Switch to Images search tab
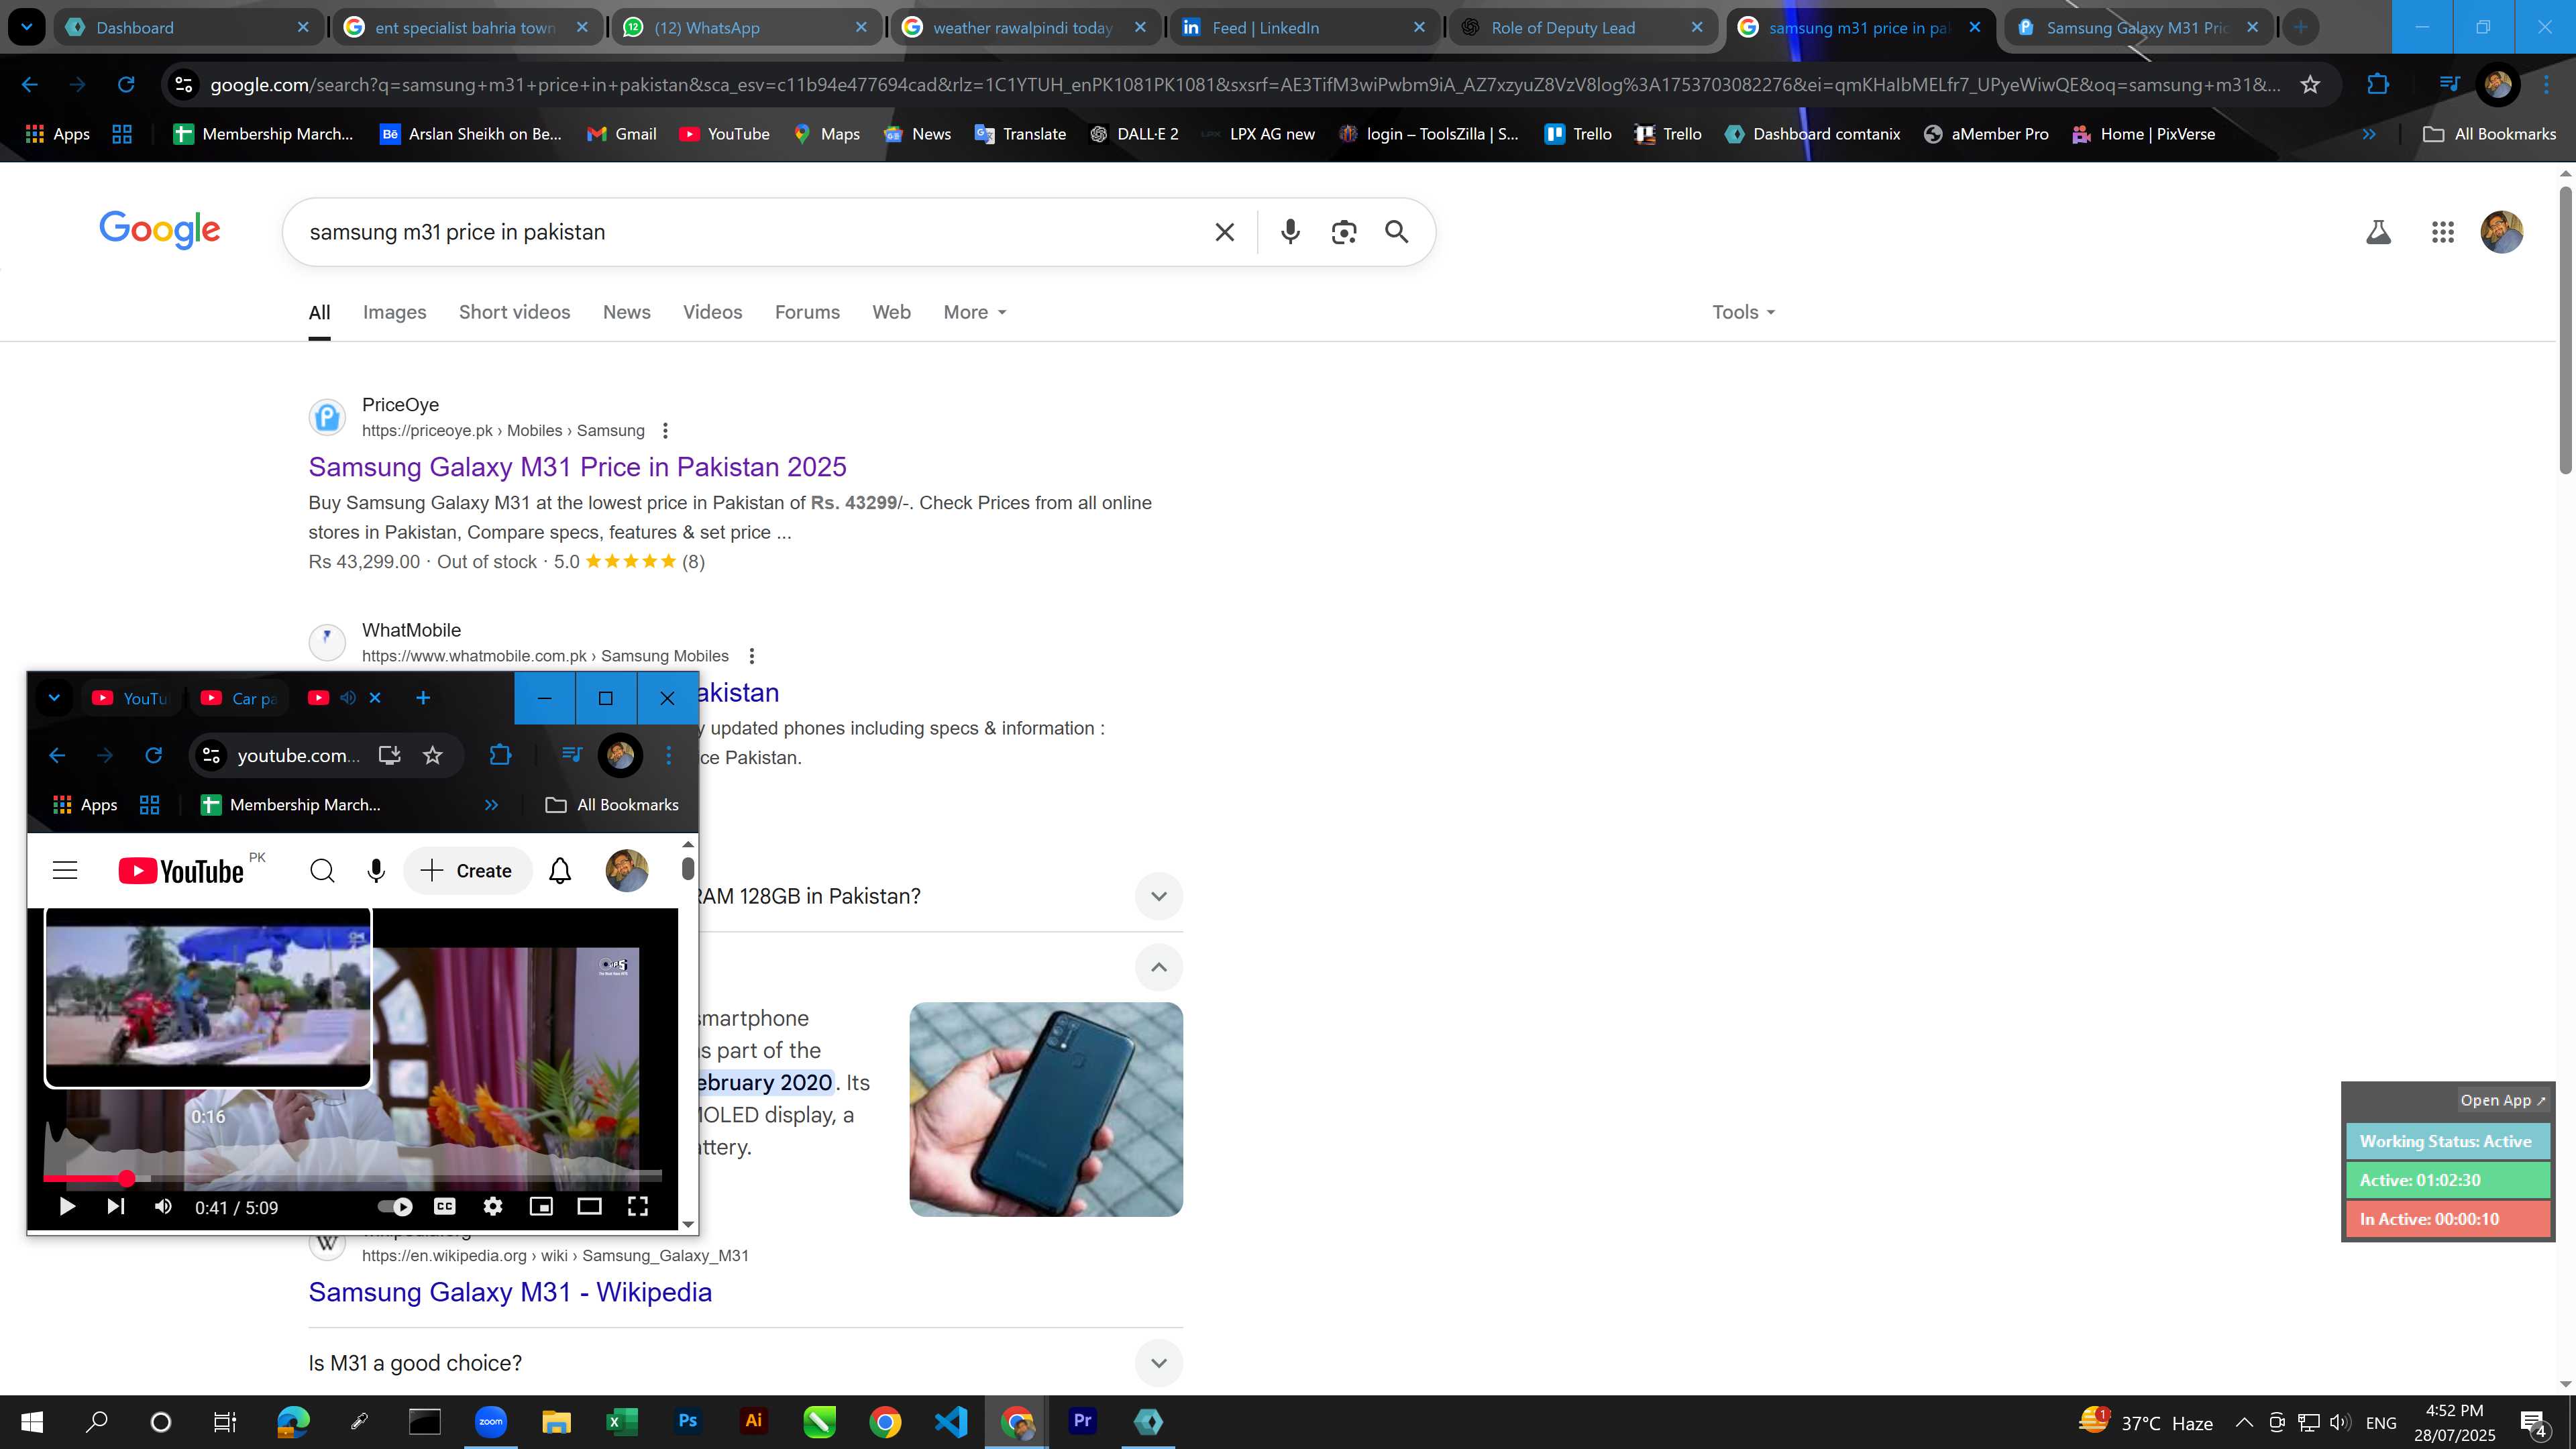 pos(394,312)
